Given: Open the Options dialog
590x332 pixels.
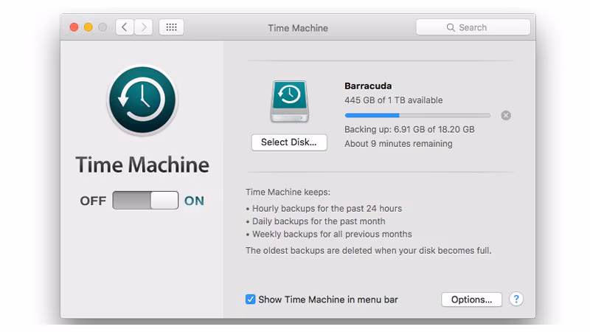Looking at the screenshot, I should [x=471, y=300].
